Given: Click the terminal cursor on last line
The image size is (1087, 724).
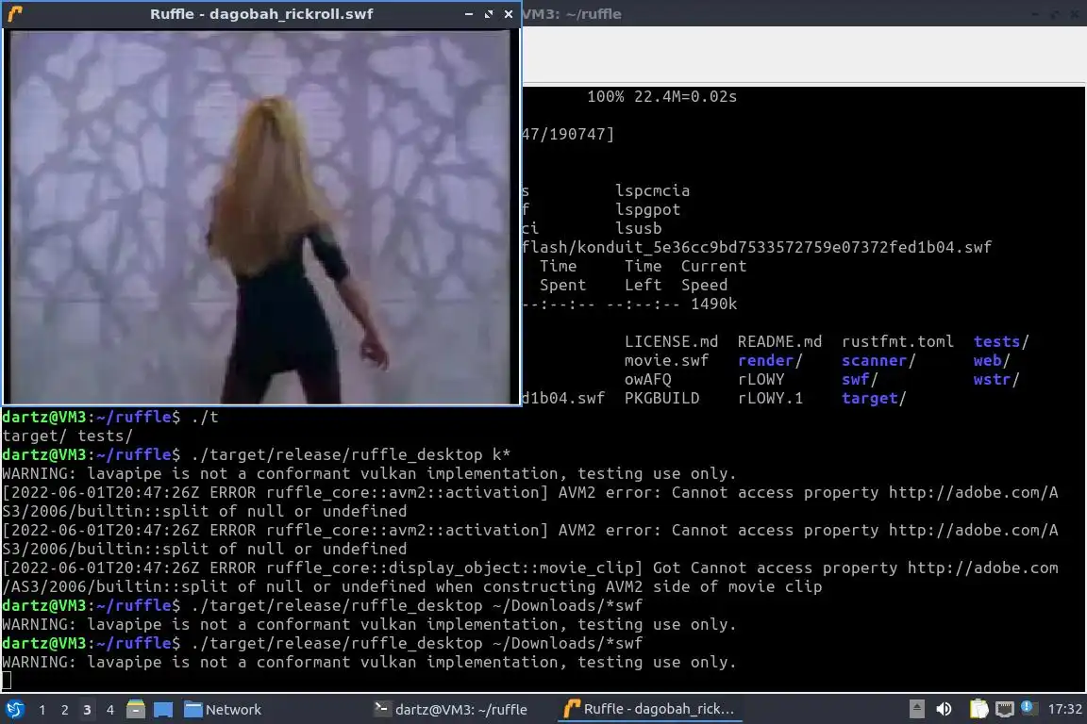Looking at the screenshot, I should pyautogui.click(x=7, y=681).
